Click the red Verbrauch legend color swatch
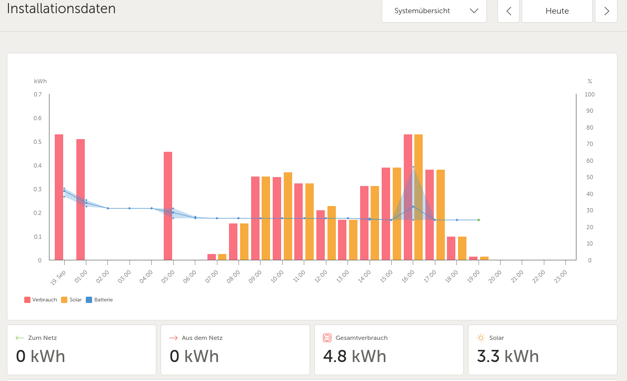This screenshot has height=381, width=627. 27,300
